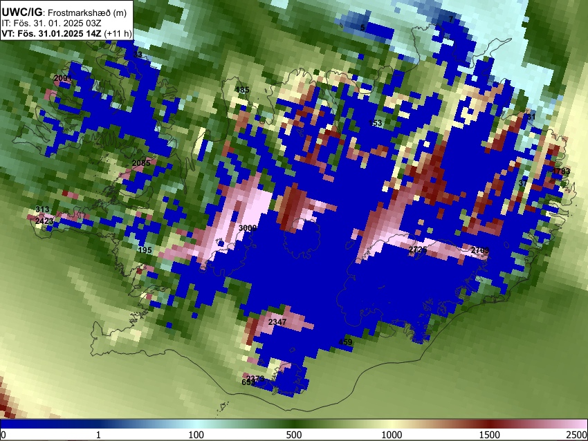Select the map value label 1783
The width and height of the screenshot is (588, 441).
(x=561, y=171)
